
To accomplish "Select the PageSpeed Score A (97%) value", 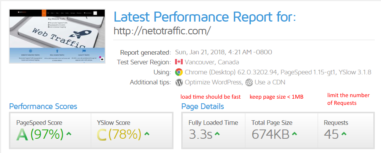I will coord(40,134).
